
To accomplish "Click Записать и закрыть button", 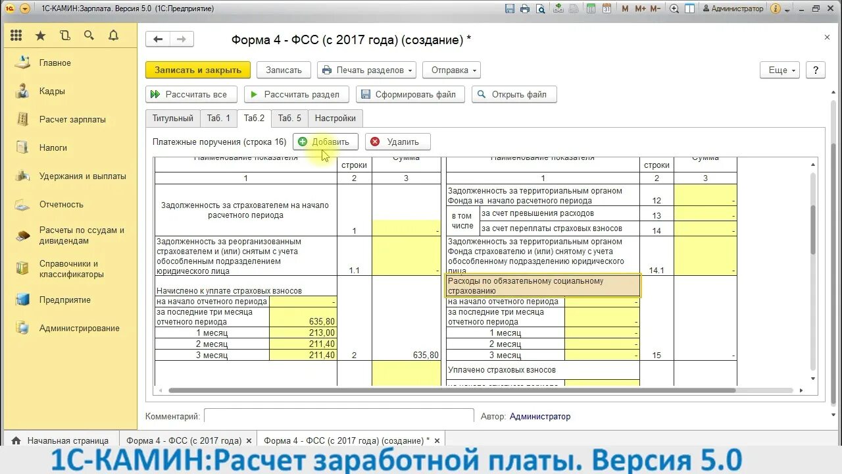I will click(198, 70).
